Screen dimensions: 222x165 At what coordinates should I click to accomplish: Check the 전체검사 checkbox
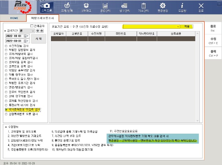click(32, 26)
